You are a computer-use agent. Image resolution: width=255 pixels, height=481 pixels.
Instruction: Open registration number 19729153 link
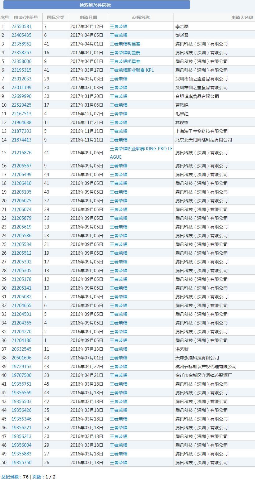coord(21,367)
